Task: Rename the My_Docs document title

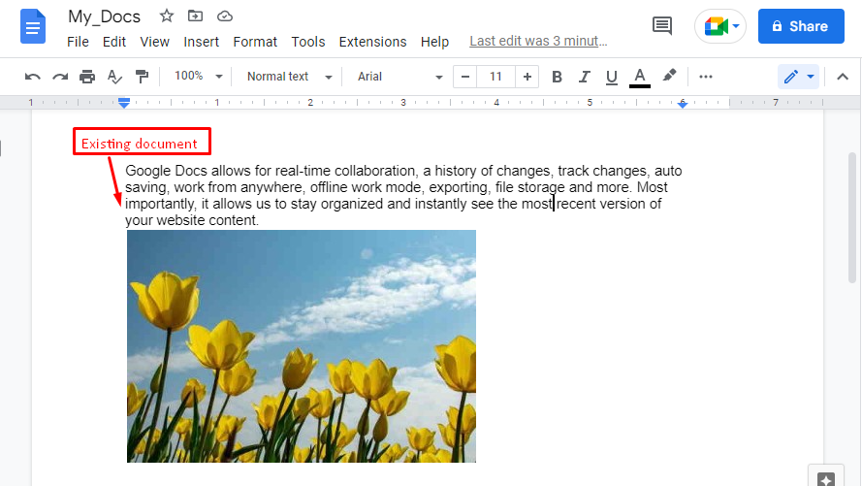Action: pos(105,16)
